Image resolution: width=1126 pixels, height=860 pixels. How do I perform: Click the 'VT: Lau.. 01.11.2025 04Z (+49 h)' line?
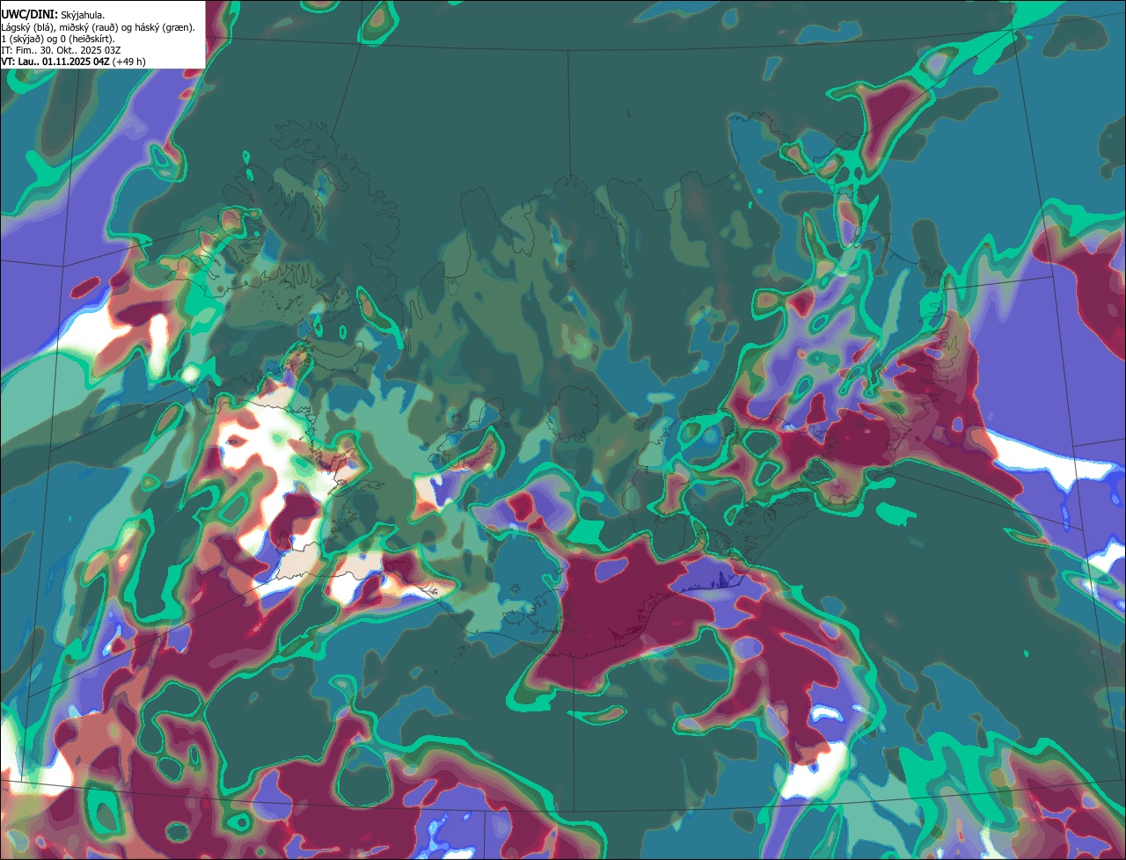[74, 62]
